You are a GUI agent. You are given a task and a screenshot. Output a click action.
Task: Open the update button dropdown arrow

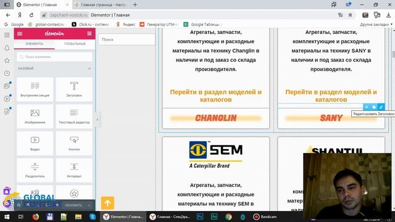point(89,205)
